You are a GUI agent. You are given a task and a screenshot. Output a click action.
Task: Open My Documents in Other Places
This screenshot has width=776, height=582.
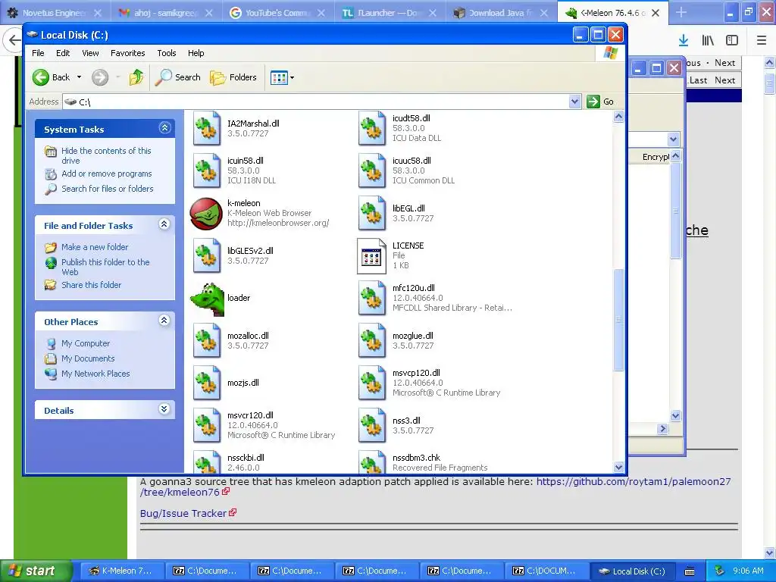click(88, 358)
